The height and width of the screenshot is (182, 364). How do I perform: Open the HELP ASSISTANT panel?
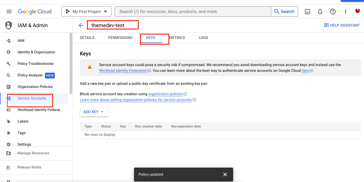(x=342, y=25)
